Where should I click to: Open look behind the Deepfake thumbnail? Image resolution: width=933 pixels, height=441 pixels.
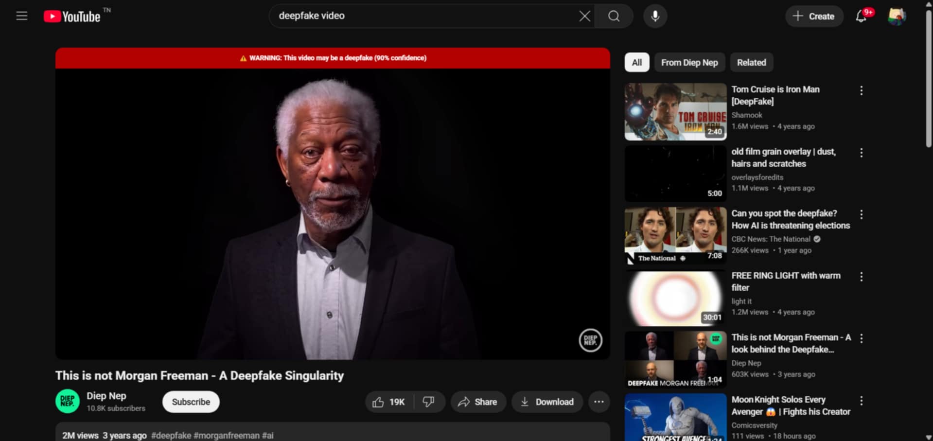coord(676,359)
